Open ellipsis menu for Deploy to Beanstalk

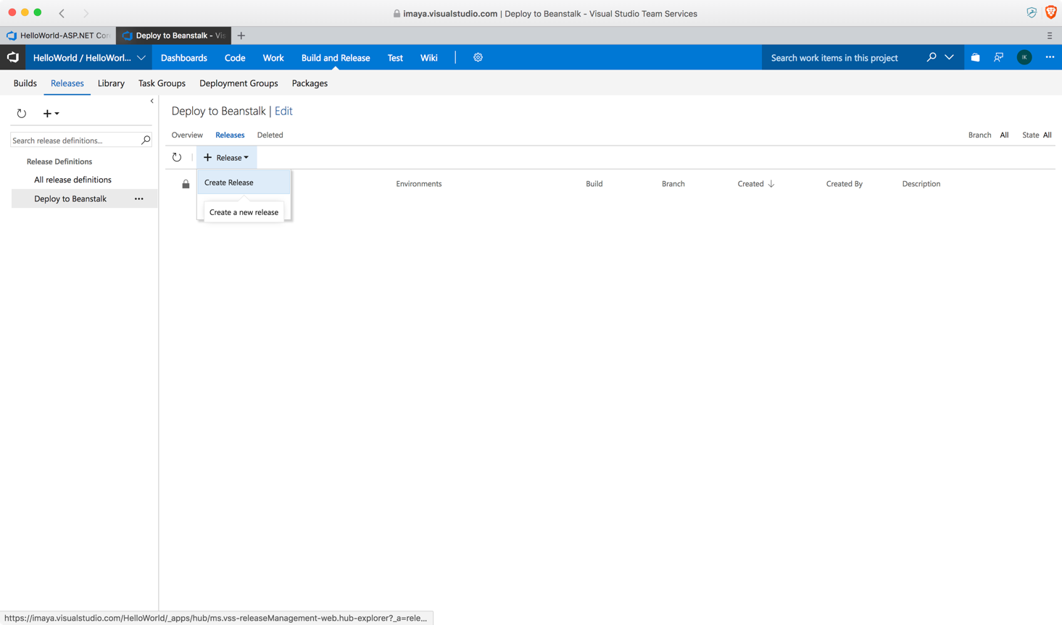tap(138, 198)
